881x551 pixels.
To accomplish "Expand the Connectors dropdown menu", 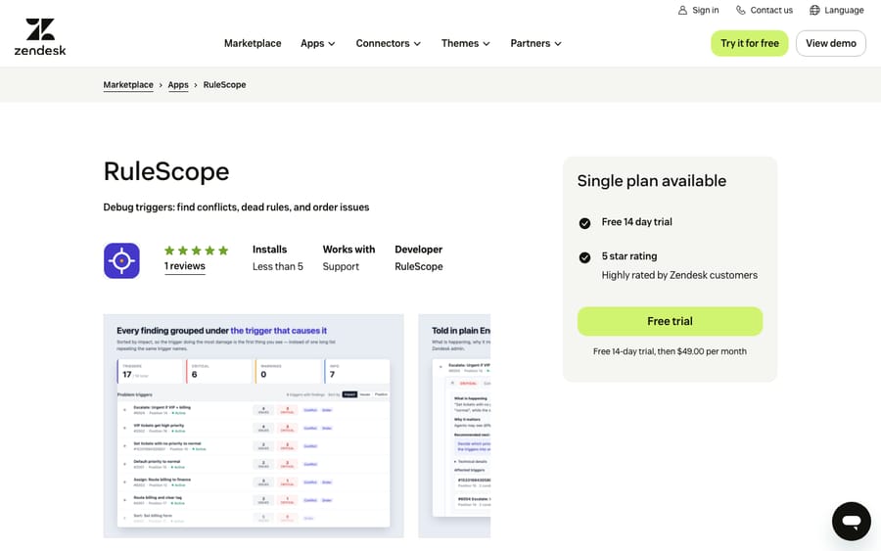I will point(389,43).
